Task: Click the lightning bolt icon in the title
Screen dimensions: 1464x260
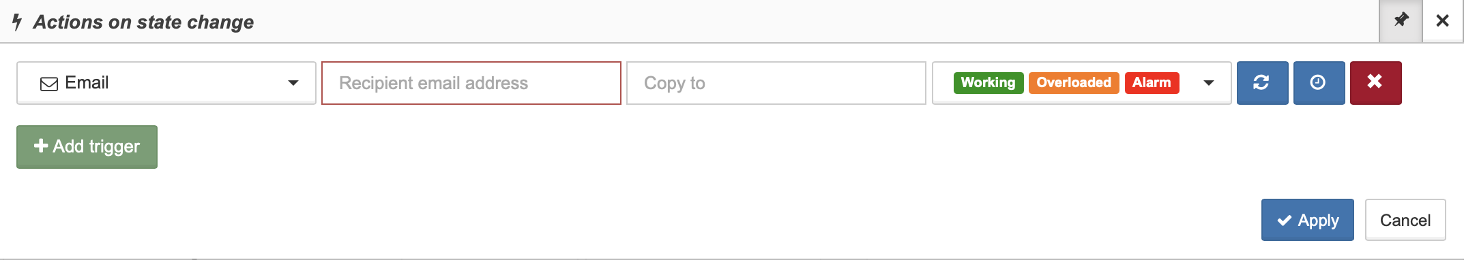Action: tap(17, 22)
